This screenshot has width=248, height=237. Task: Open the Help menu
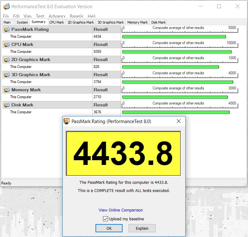[92, 16]
